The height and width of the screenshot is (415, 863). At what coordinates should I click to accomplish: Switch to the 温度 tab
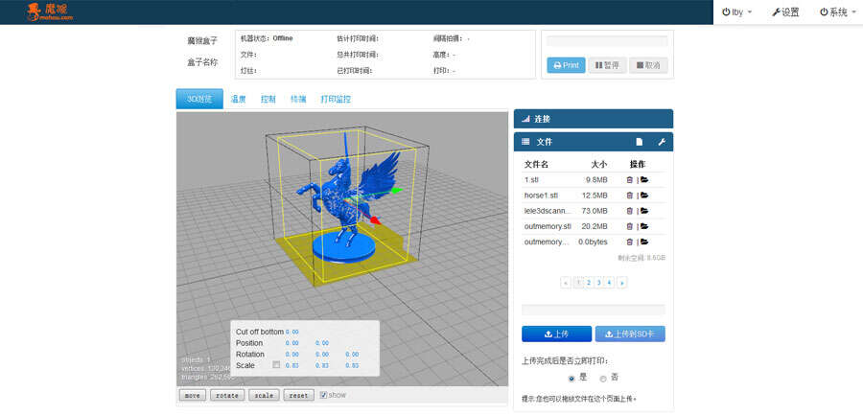[x=239, y=99]
